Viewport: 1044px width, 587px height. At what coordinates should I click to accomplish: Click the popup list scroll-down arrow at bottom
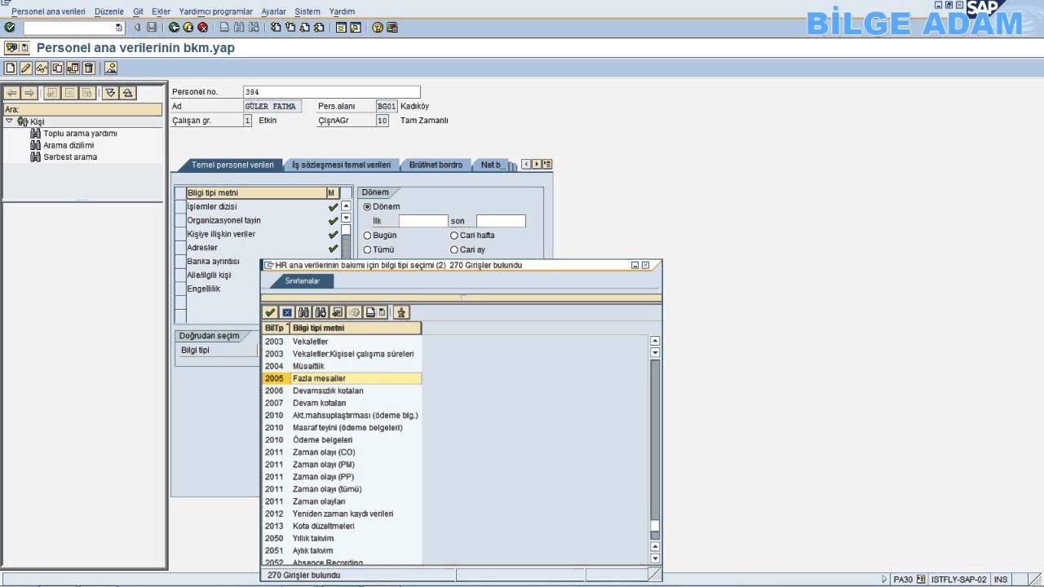[654, 558]
